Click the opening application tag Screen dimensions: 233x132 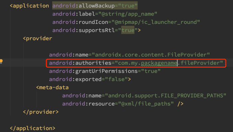click(x=29, y=6)
